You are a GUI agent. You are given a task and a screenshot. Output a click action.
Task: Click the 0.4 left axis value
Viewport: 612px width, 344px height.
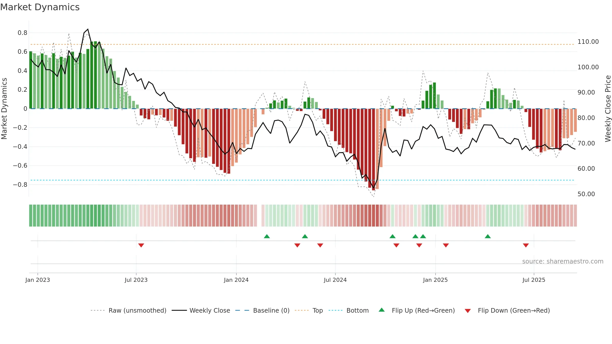[x=22, y=71]
